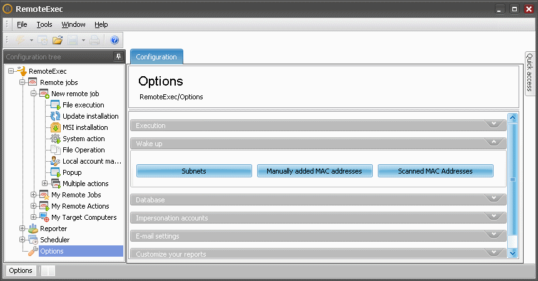
Task: Click the Subnets button
Action: [194, 171]
